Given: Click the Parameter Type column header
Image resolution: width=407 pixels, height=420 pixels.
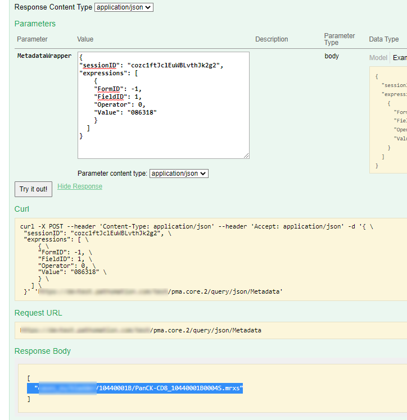Looking at the screenshot, I should pyautogui.click(x=340, y=39).
